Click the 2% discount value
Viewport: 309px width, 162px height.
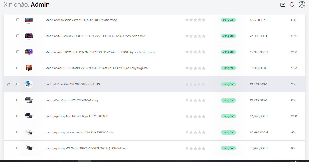[x=293, y=84]
